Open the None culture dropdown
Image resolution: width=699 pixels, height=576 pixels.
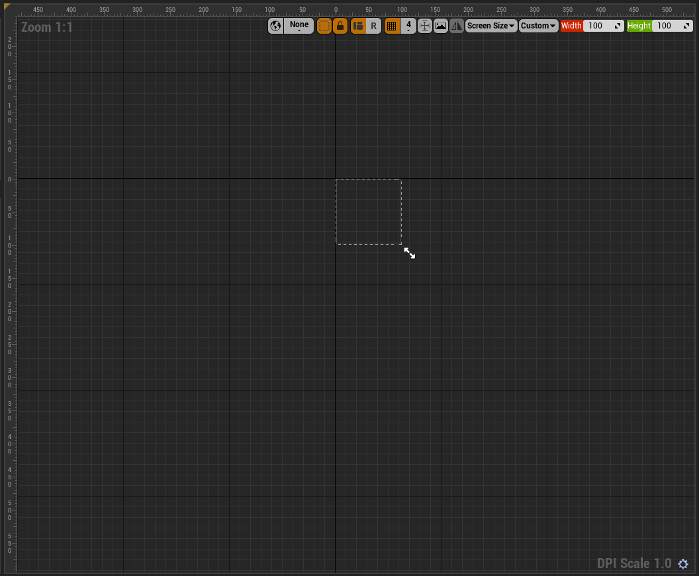(x=299, y=26)
